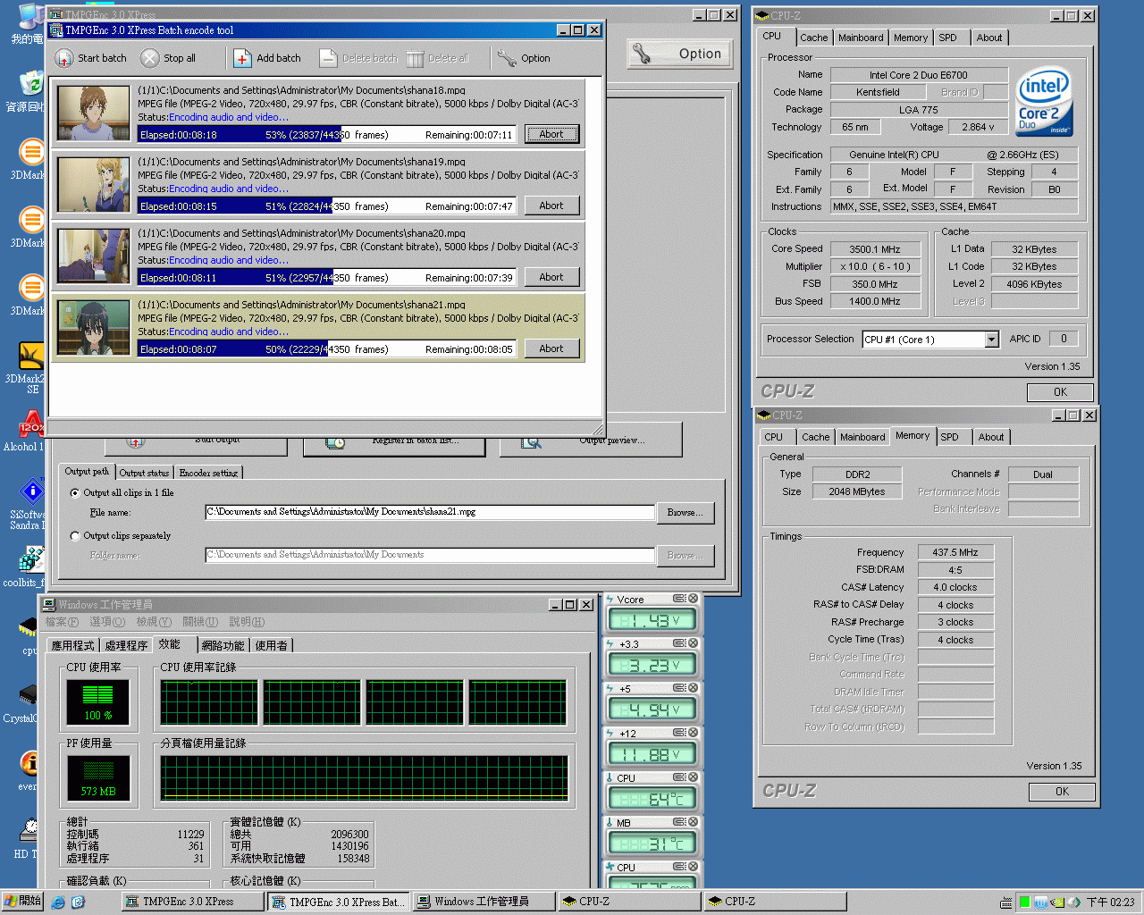The height and width of the screenshot is (915, 1144).
Task: Click the Start batch toolbar icon
Action: pyautogui.click(x=63, y=58)
